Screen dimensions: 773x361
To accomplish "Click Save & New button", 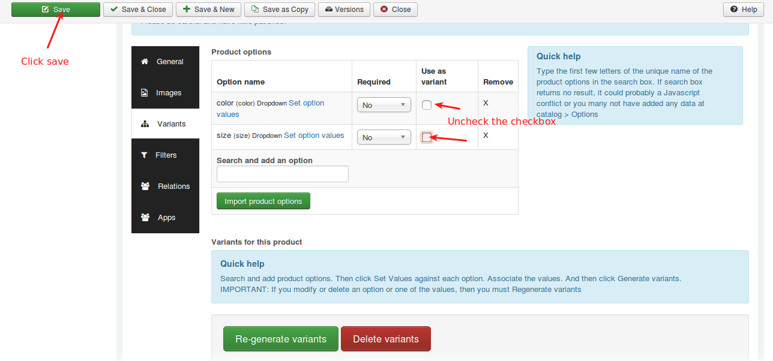I will (208, 10).
